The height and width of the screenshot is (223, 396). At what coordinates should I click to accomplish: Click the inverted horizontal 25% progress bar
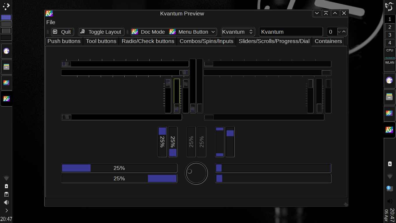pos(119,179)
